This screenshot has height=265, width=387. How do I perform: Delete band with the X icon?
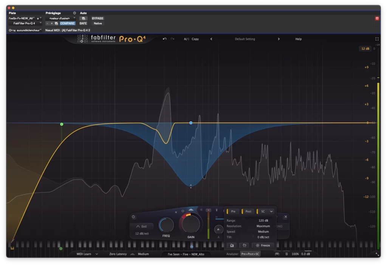pos(176,212)
